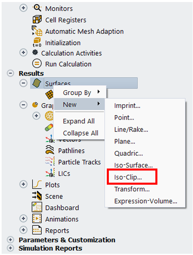Expand the Reports node
Image resolution: width=193 pixels, height=255 pixels.
pyautogui.click(x=23, y=230)
